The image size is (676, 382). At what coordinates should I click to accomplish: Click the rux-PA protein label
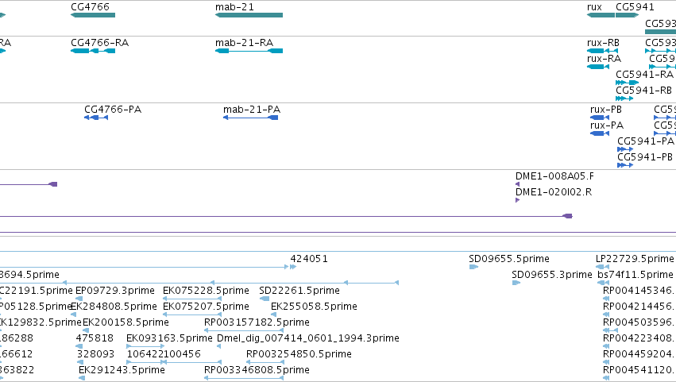click(x=607, y=125)
